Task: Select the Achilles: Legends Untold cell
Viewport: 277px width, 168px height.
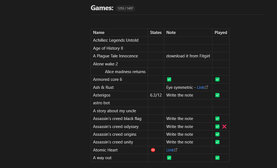Action: 119,40
